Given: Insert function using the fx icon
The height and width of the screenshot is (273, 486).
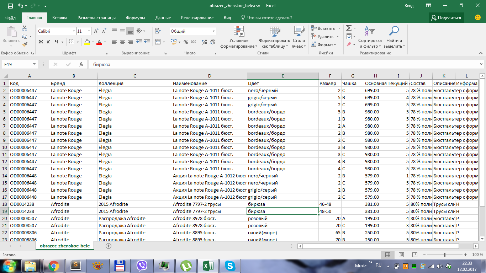Looking at the screenshot, I should coord(81,64).
